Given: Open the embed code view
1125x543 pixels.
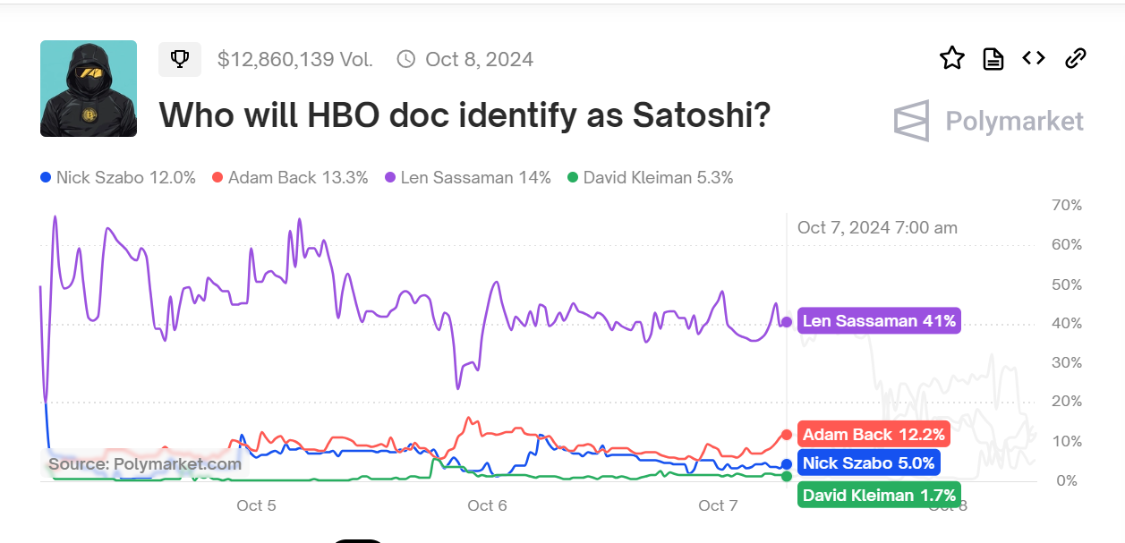Looking at the screenshot, I should [x=1033, y=56].
